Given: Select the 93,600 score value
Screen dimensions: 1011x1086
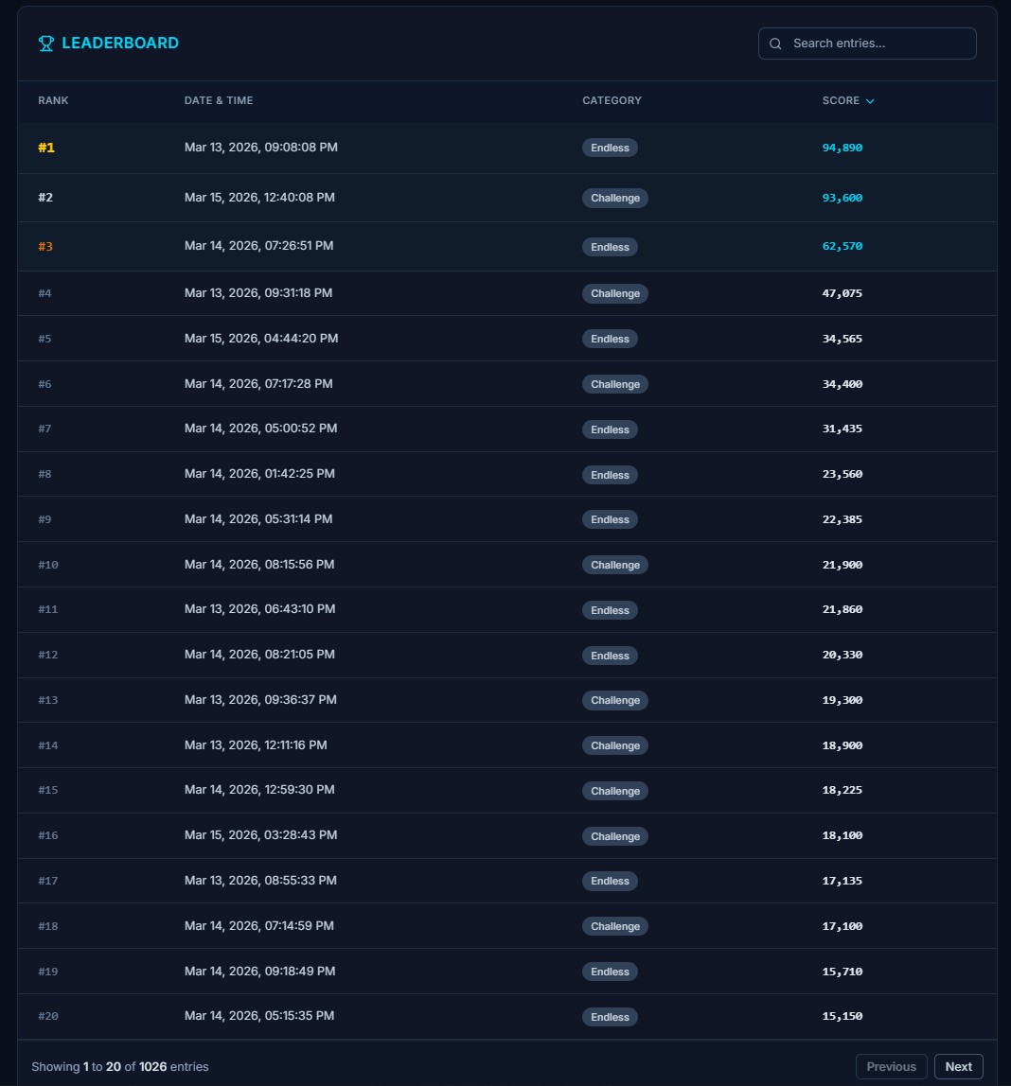Looking at the screenshot, I should tap(842, 198).
